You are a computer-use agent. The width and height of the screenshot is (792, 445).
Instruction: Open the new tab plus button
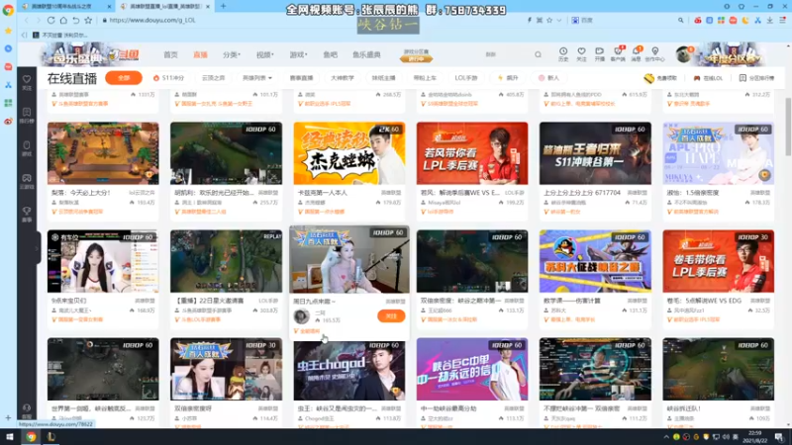coord(224,7)
